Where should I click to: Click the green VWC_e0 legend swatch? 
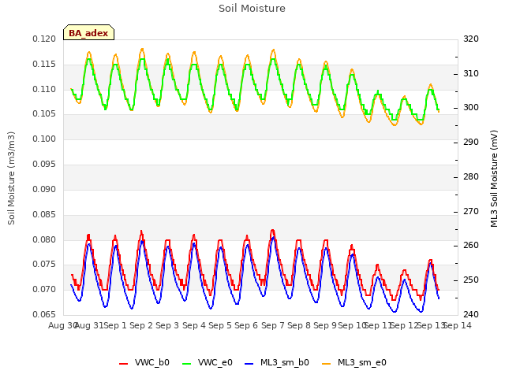[x=186, y=364]
